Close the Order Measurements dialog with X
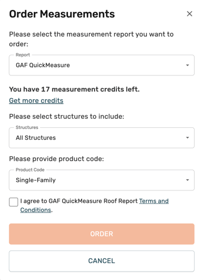This screenshot has width=203, height=280. (x=190, y=14)
